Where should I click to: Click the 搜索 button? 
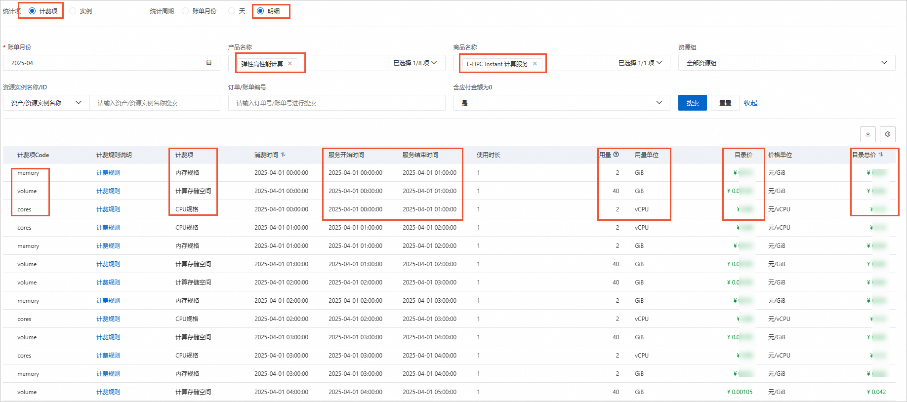[x=693, y=103]
